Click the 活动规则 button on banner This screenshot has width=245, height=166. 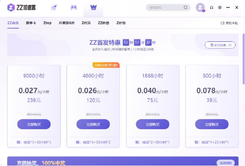click(x=226, y=163)
